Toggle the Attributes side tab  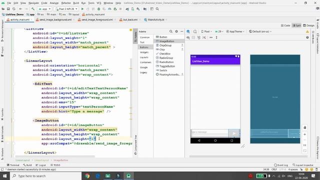313,37
